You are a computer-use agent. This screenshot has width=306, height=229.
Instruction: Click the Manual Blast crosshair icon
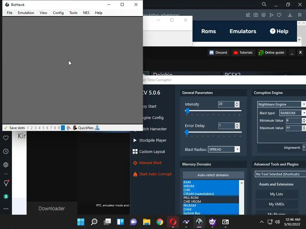tap(135, 163)
